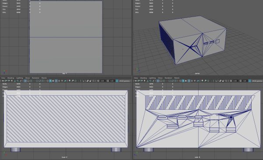Click Use All Lights icon in front panel
This screenshot has height=160, width=263.
(x=62, y=81)
